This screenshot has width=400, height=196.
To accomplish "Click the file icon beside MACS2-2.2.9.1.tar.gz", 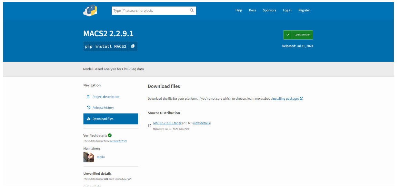I will [150, 126].
